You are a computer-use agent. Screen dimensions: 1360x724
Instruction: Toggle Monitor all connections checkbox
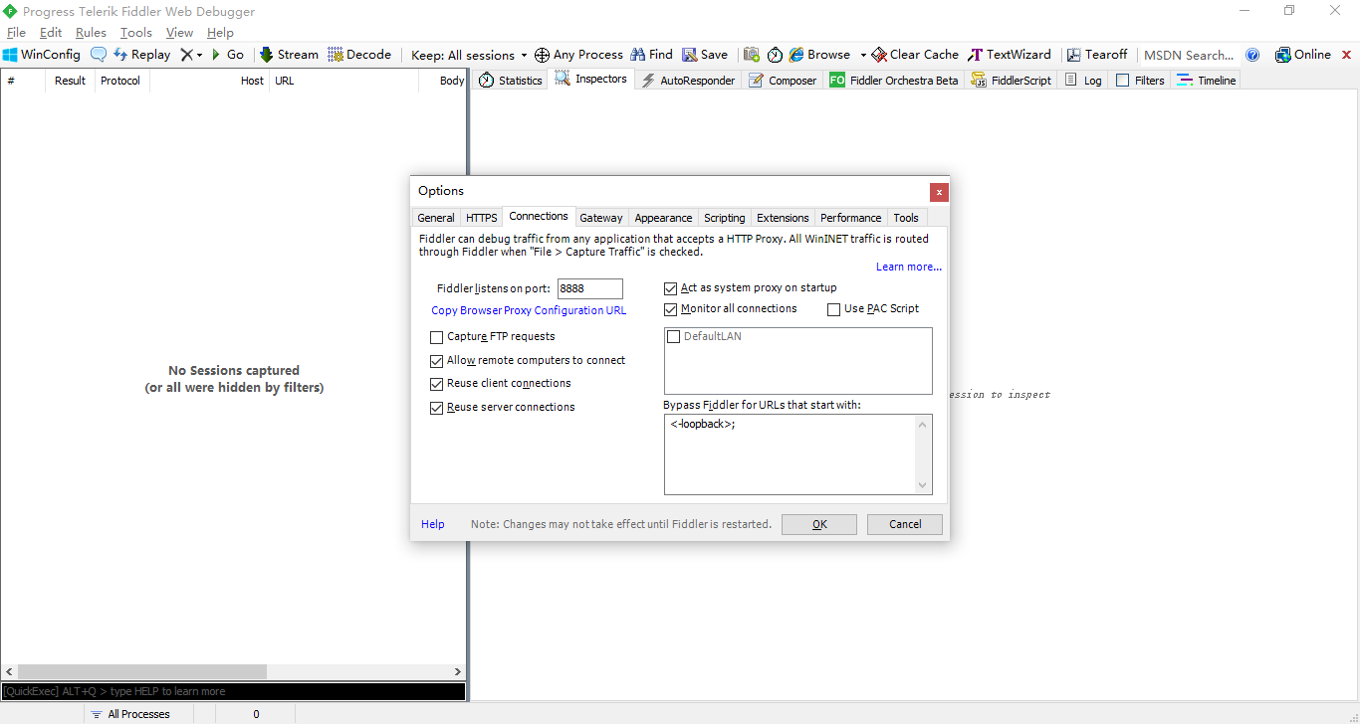point(670,309)
